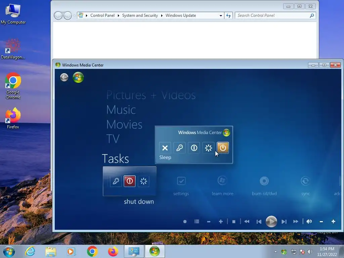This screenshot has width=344, height=258.
Task: Open recent pages dropdown beside forward button
Action: click(x=74, y=15)
